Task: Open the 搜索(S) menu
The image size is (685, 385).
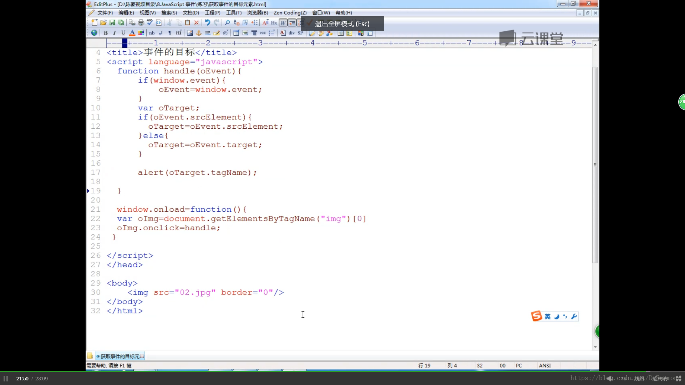Action: tap(169, 13)
